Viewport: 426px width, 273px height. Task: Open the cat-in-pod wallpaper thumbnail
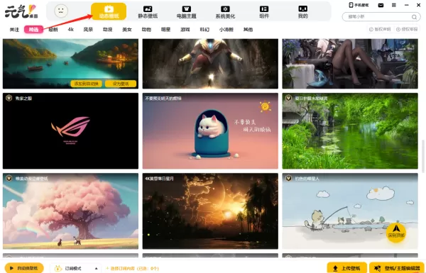coord(210,130)
